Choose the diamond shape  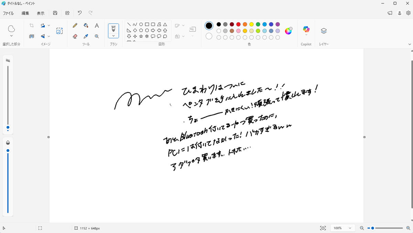pos(135,30)
